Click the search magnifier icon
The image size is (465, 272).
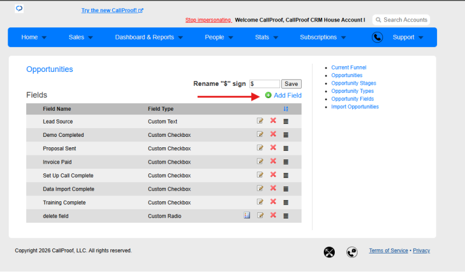tap(378, 20)
